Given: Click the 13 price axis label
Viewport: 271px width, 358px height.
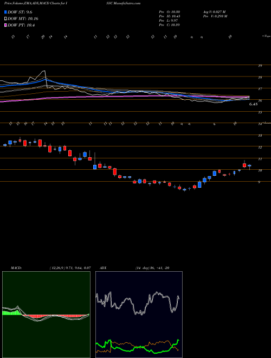Looking at the screenshot, I should click(x=260, y=136).
